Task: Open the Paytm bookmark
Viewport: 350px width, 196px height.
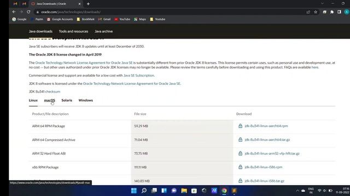Action: [37, 20]
